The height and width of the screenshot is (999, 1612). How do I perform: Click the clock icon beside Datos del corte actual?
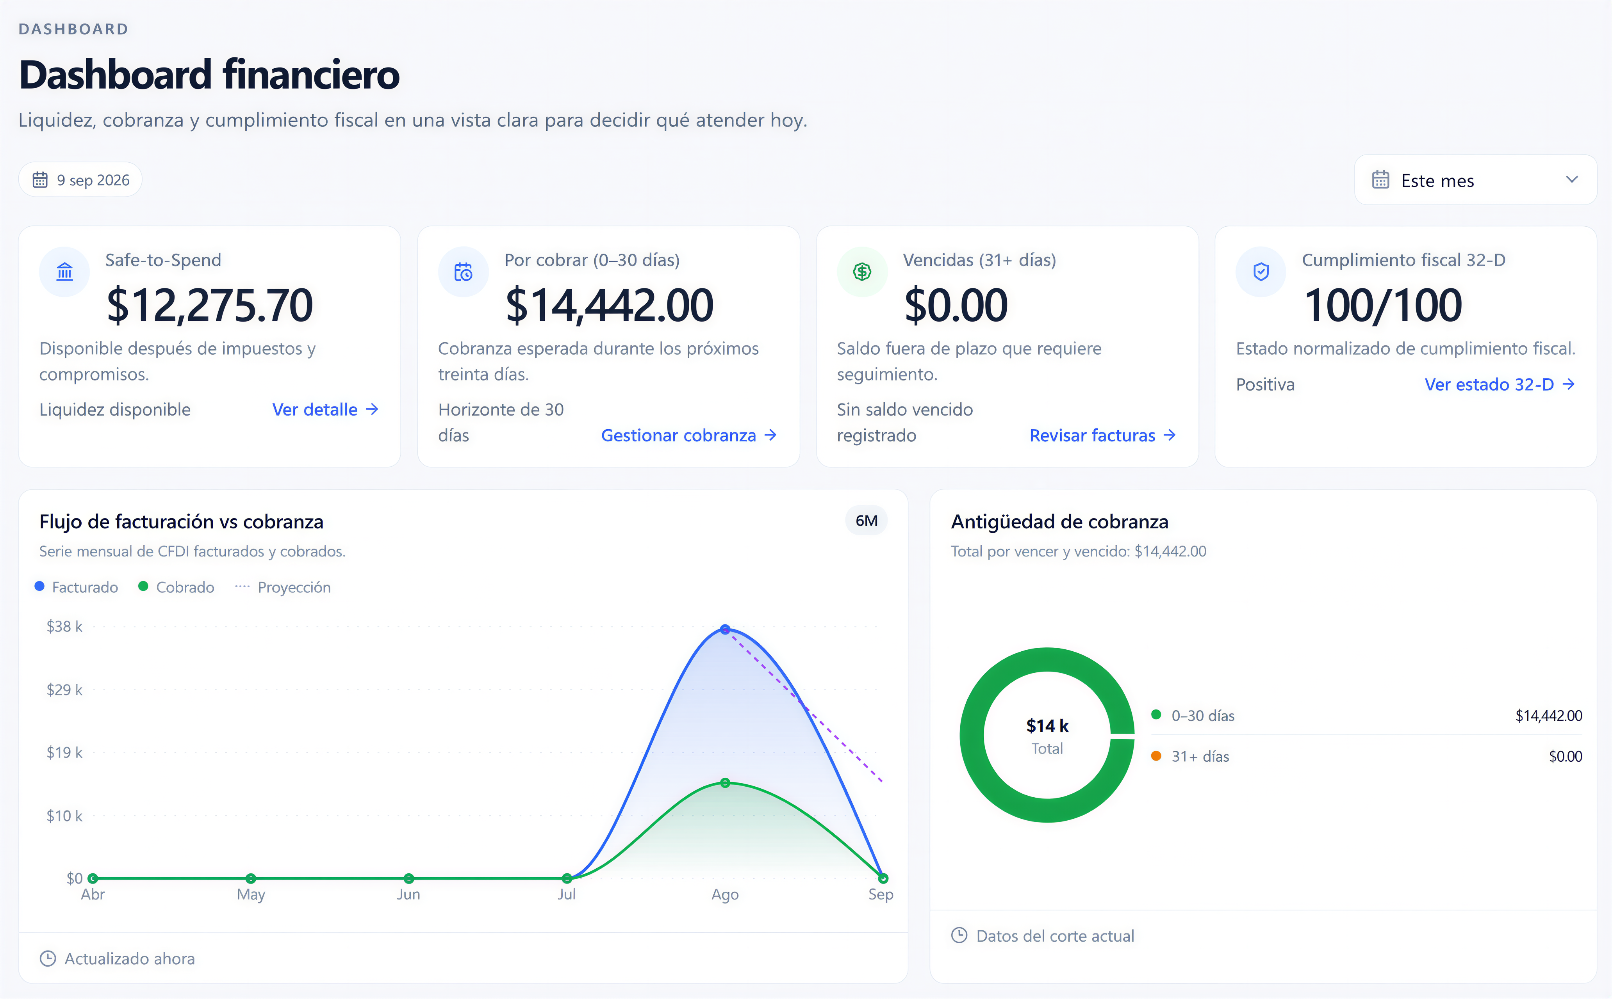click(959, 935)
